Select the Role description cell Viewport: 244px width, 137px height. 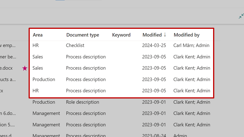(x=82, y=102)
